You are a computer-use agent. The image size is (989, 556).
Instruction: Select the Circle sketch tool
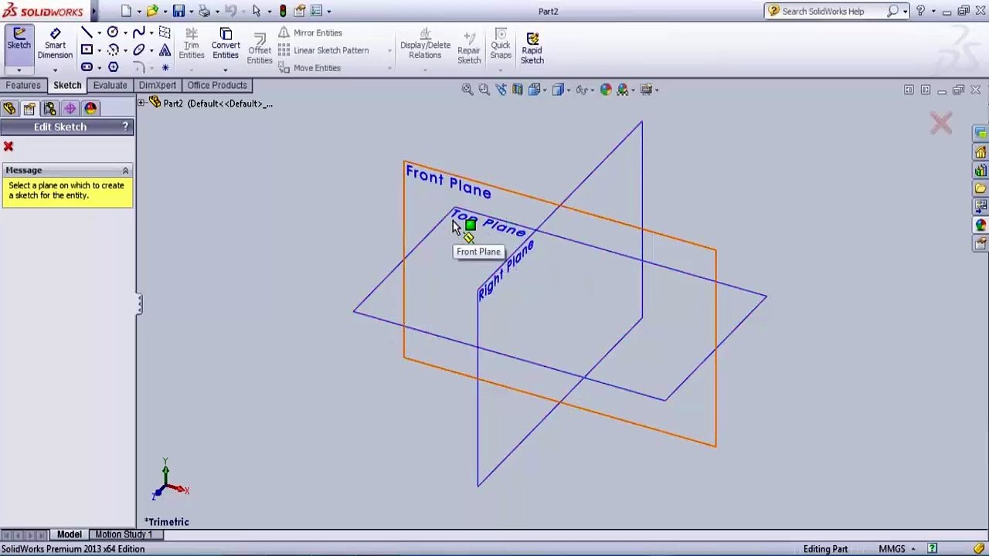[113, 32]
